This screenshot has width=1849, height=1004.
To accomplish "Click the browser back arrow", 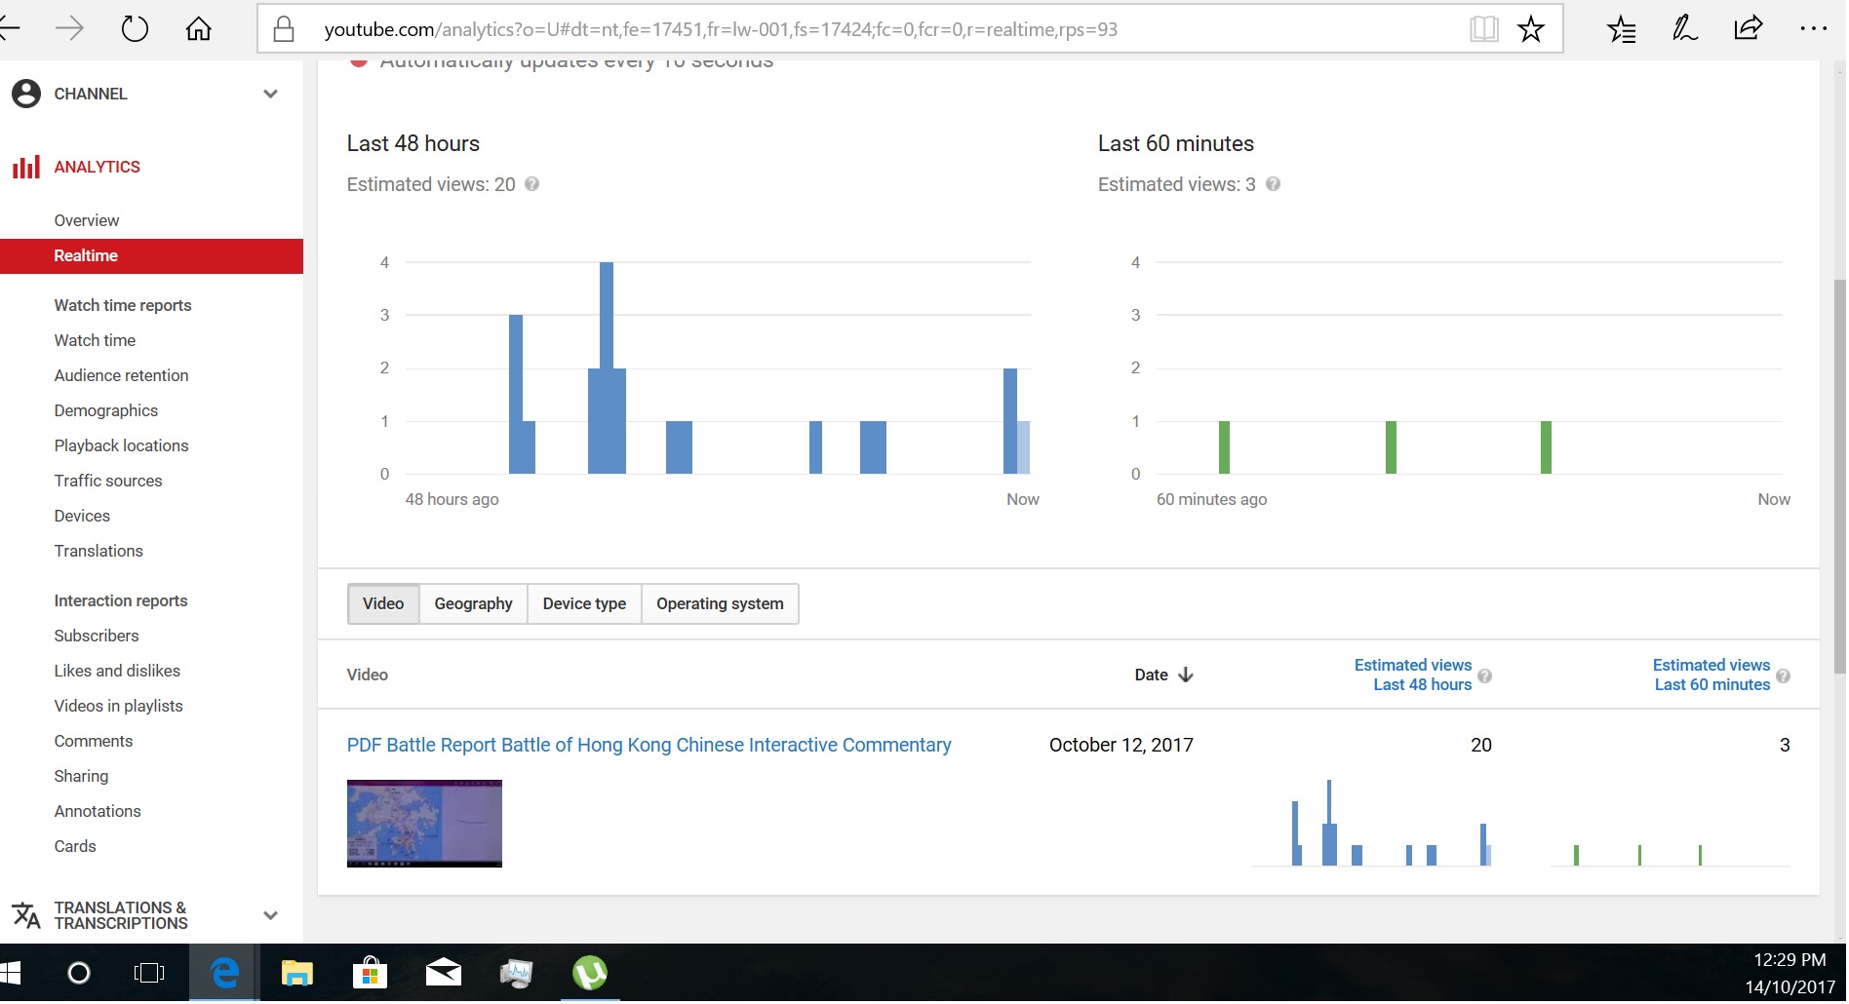I will [10, 29].
